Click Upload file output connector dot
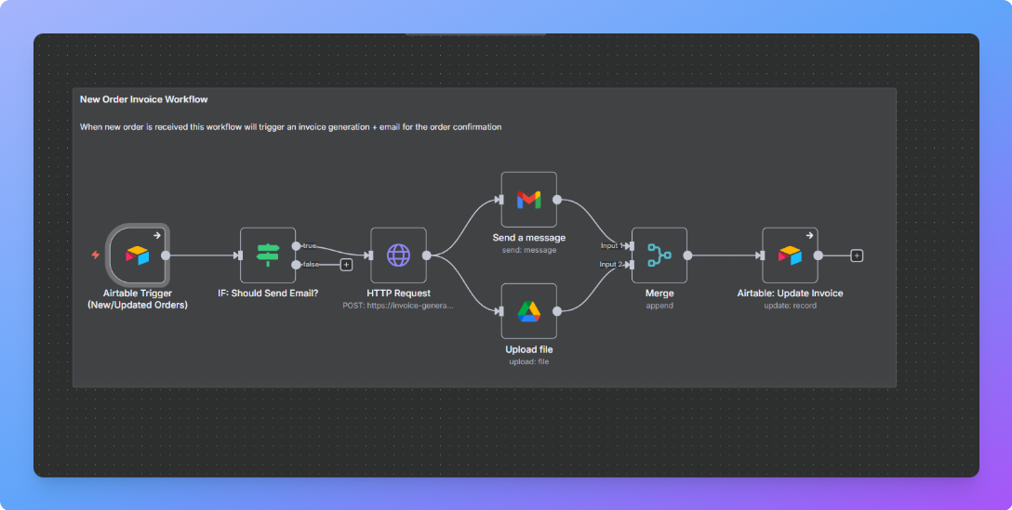Image resolution: width=1012 pixels, height=510 pixels. tap(557, 311)
